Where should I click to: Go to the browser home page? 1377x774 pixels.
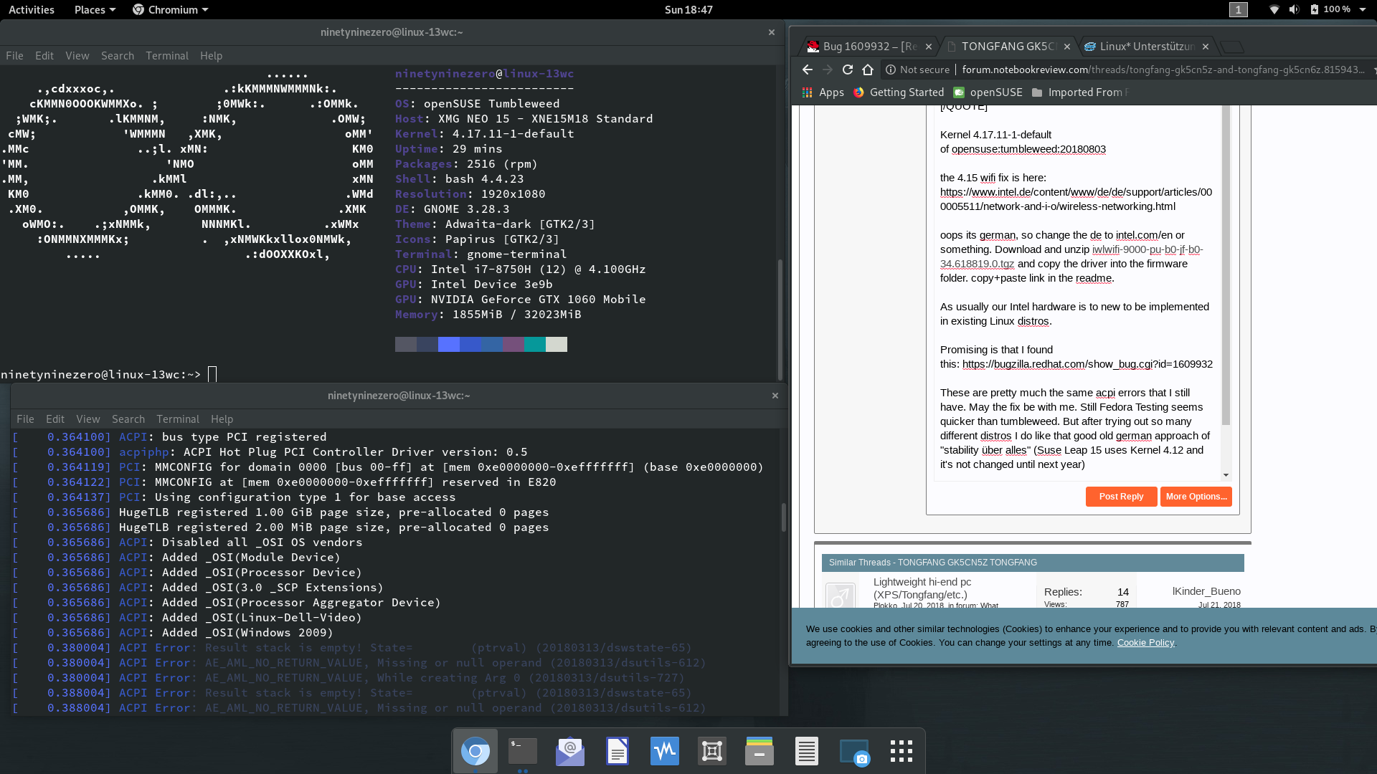tap(868, 70)
